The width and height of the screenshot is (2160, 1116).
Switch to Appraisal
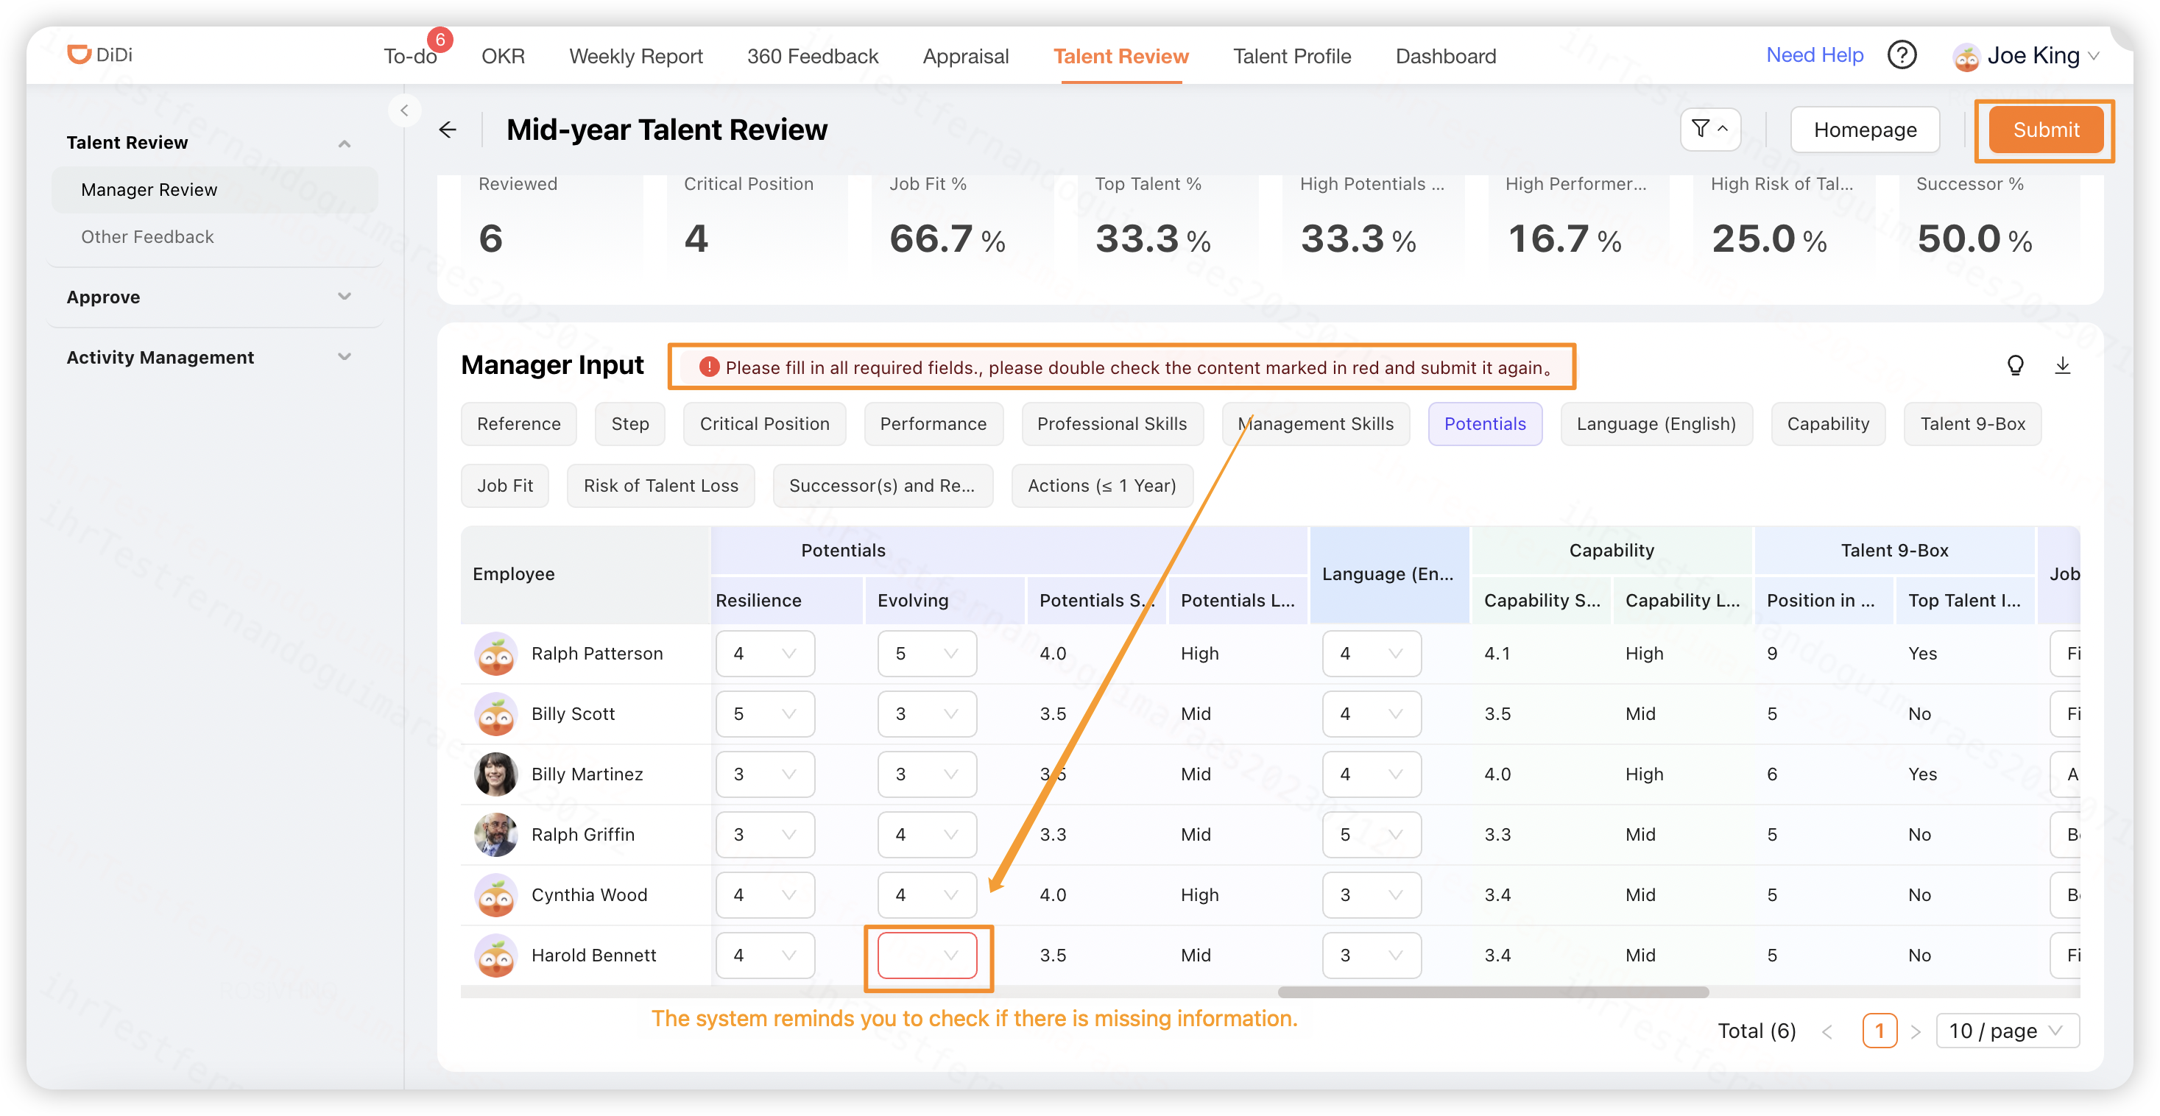click(965, 56)
